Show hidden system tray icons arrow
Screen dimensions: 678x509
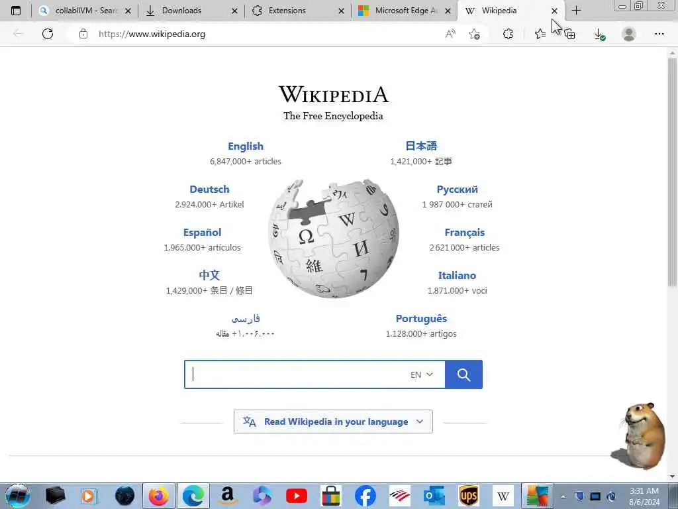pos(563,496)
